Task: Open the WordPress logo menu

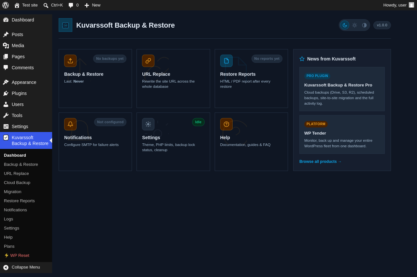Action: 6,5
